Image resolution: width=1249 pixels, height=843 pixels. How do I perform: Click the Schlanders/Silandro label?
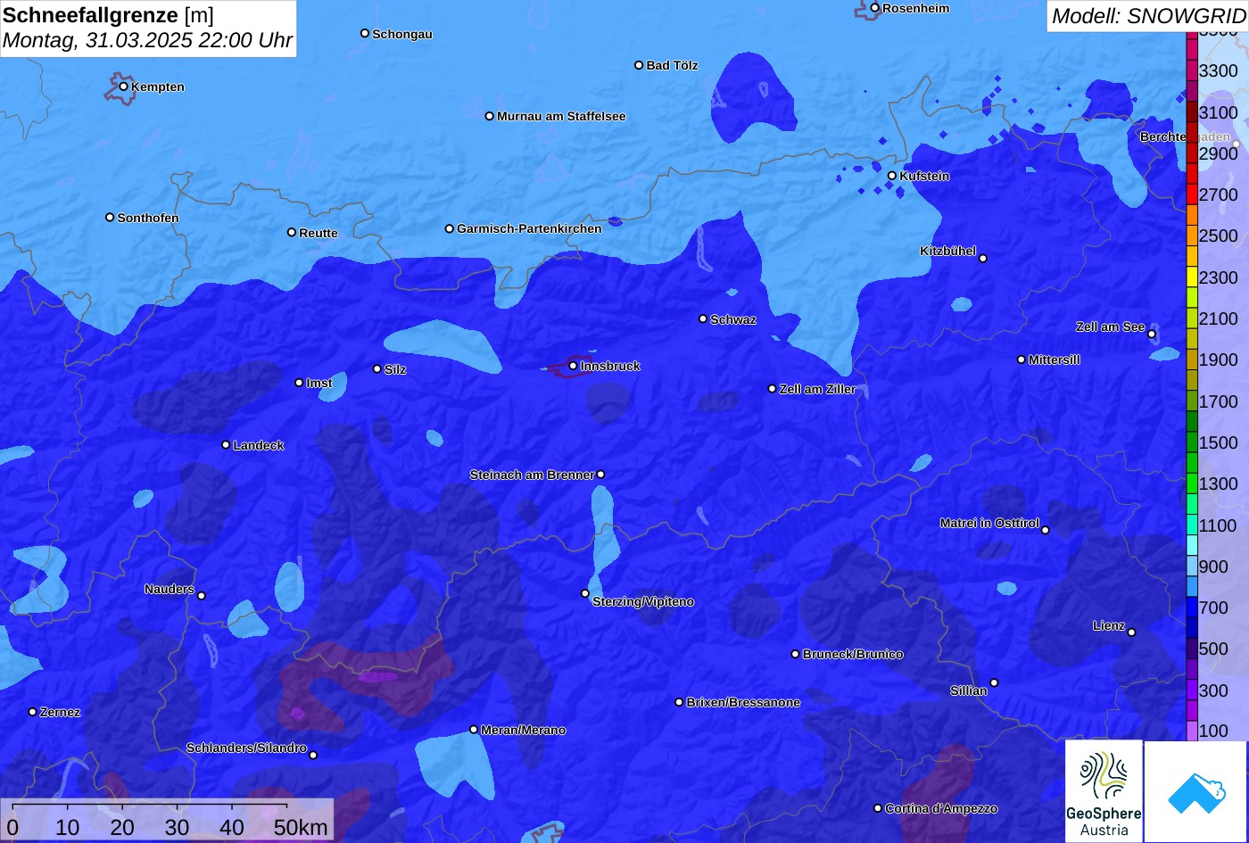tap(246, 748)
